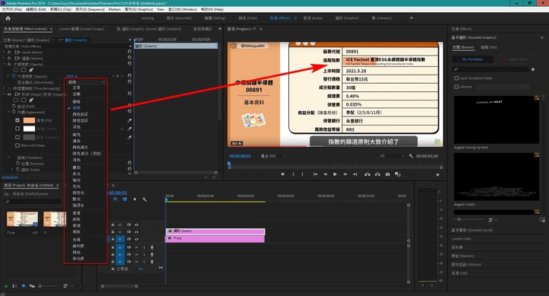Collapse the Transform section
Image resolution: width=549 pixels, height=296 pixels.
click(x=8, y=158)
